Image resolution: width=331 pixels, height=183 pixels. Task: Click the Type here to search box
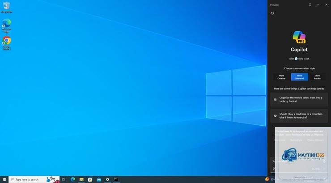pos(34,179)
